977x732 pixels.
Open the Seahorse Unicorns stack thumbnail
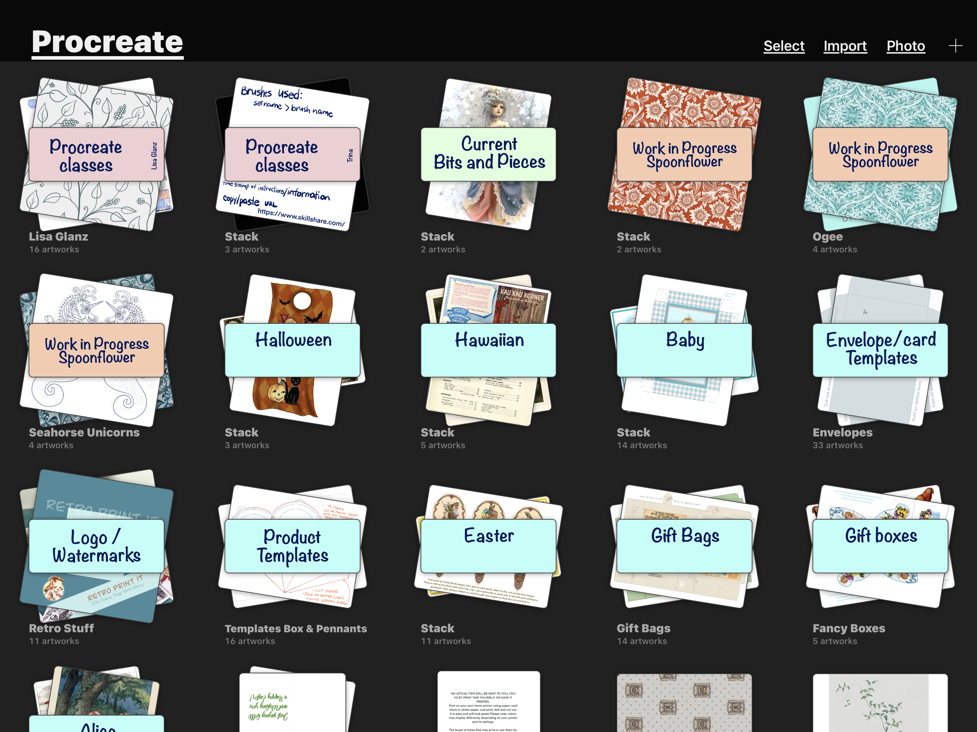tap(96, 350)
